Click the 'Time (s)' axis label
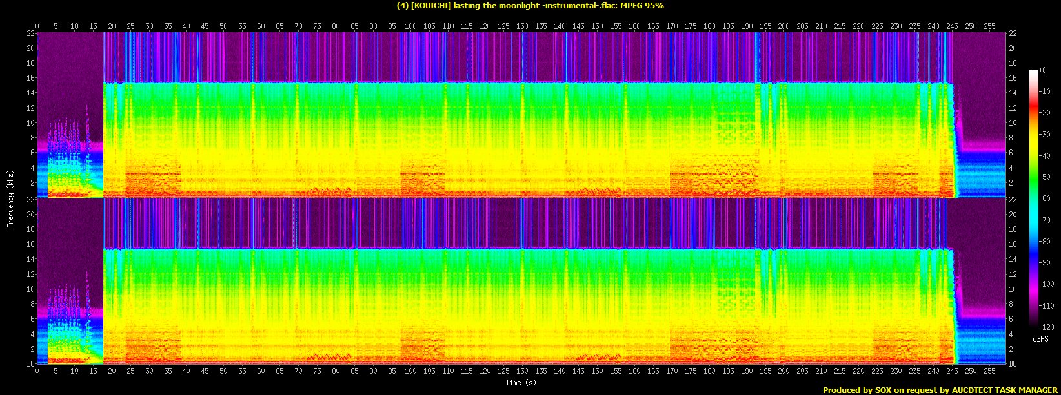 (x=521, y=383)
